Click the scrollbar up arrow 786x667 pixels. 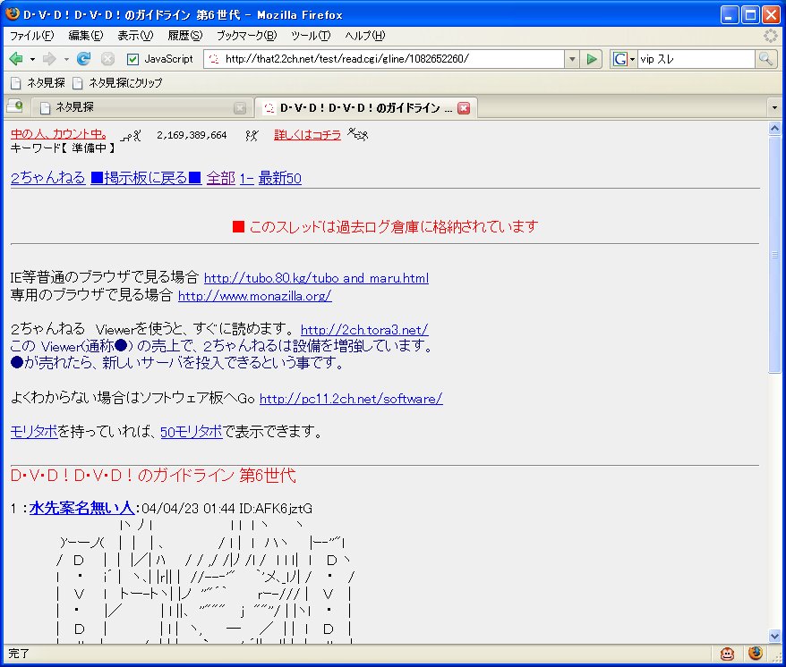[x=774, y=129]
